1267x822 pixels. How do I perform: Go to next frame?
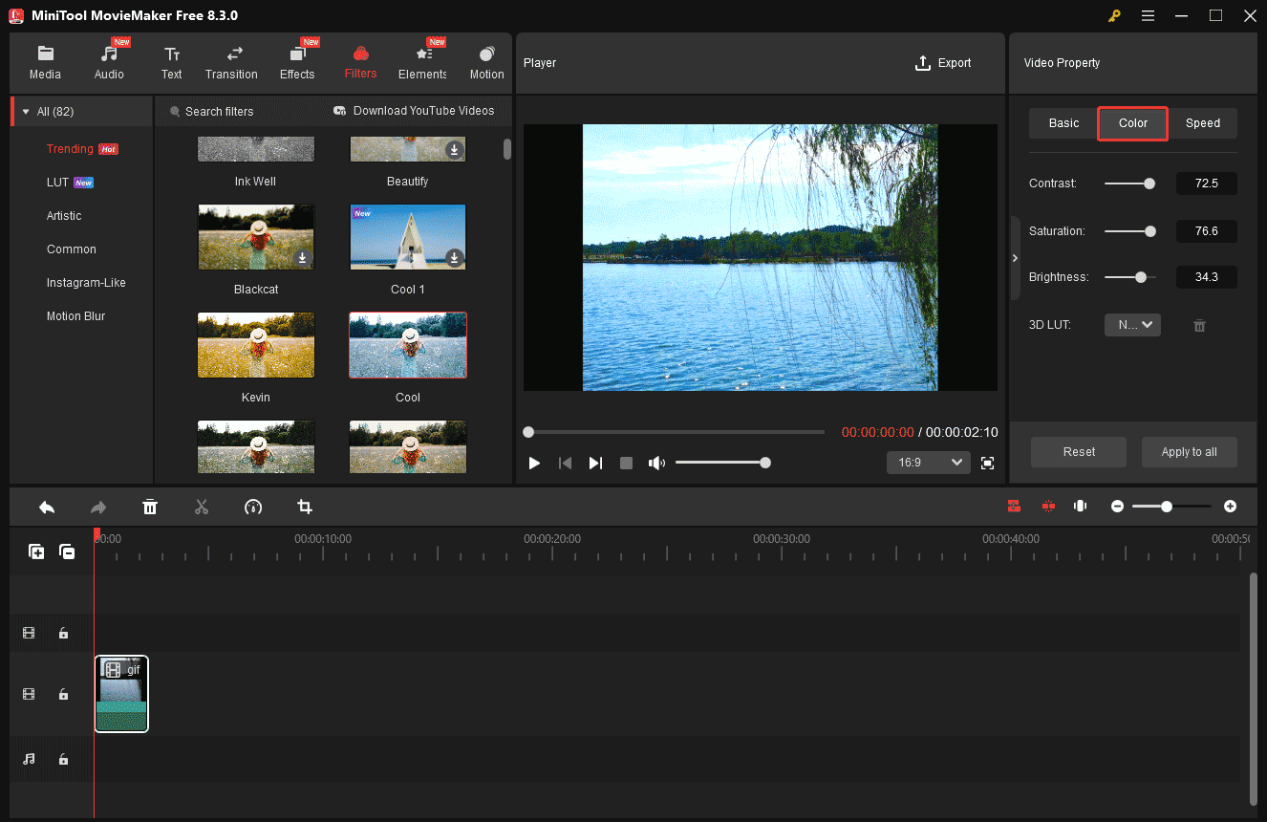pyautogui.click(x=595, y=463)
